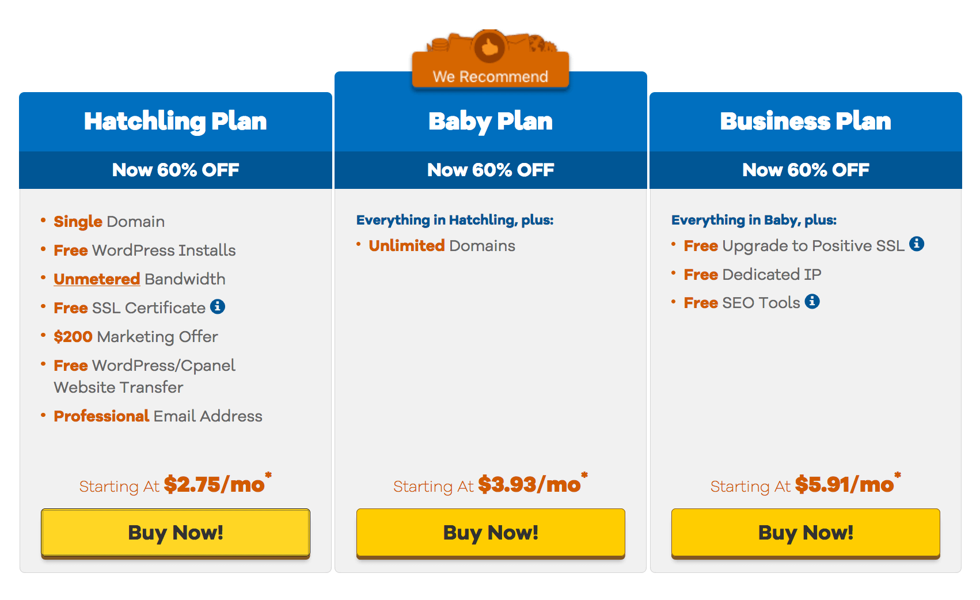The height and width of the screenshot is (600, 980).
Task: Open the Unmetered bandwidth link
Action: (97, 279)
